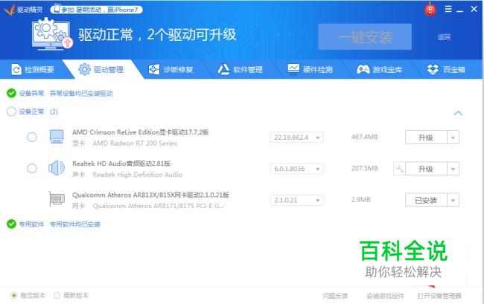Toggle the 设备正常 (2) select-all circle
This screenshot has width=484, height=304.
tap(11, 111)
